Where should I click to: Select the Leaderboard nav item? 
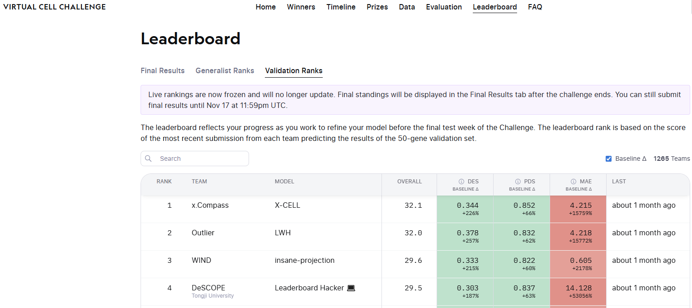(x=495, y=7)
